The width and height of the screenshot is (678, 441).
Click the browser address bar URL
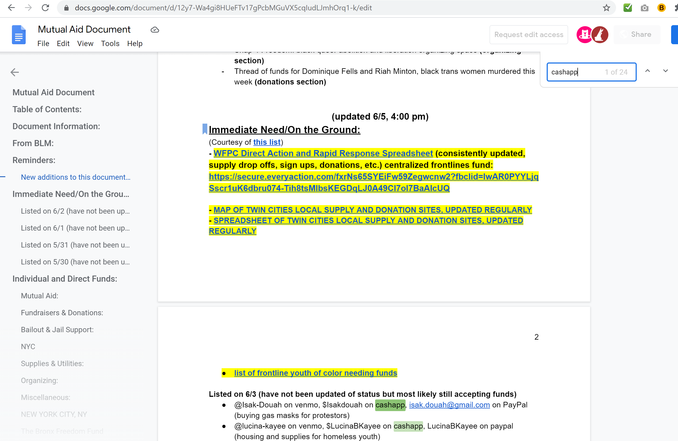point(223,8)
